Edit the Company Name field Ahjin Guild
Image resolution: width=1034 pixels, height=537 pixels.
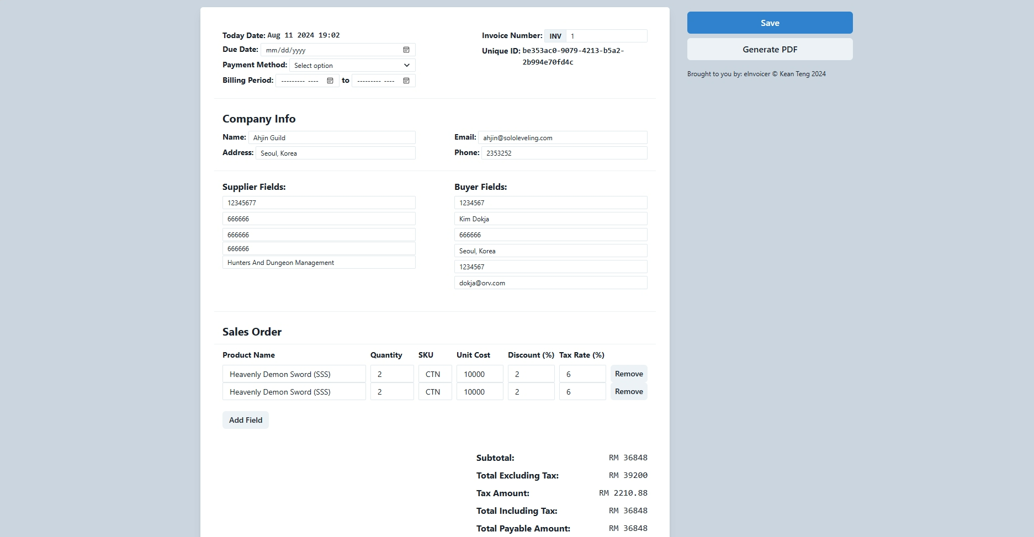tap(332, 137)
